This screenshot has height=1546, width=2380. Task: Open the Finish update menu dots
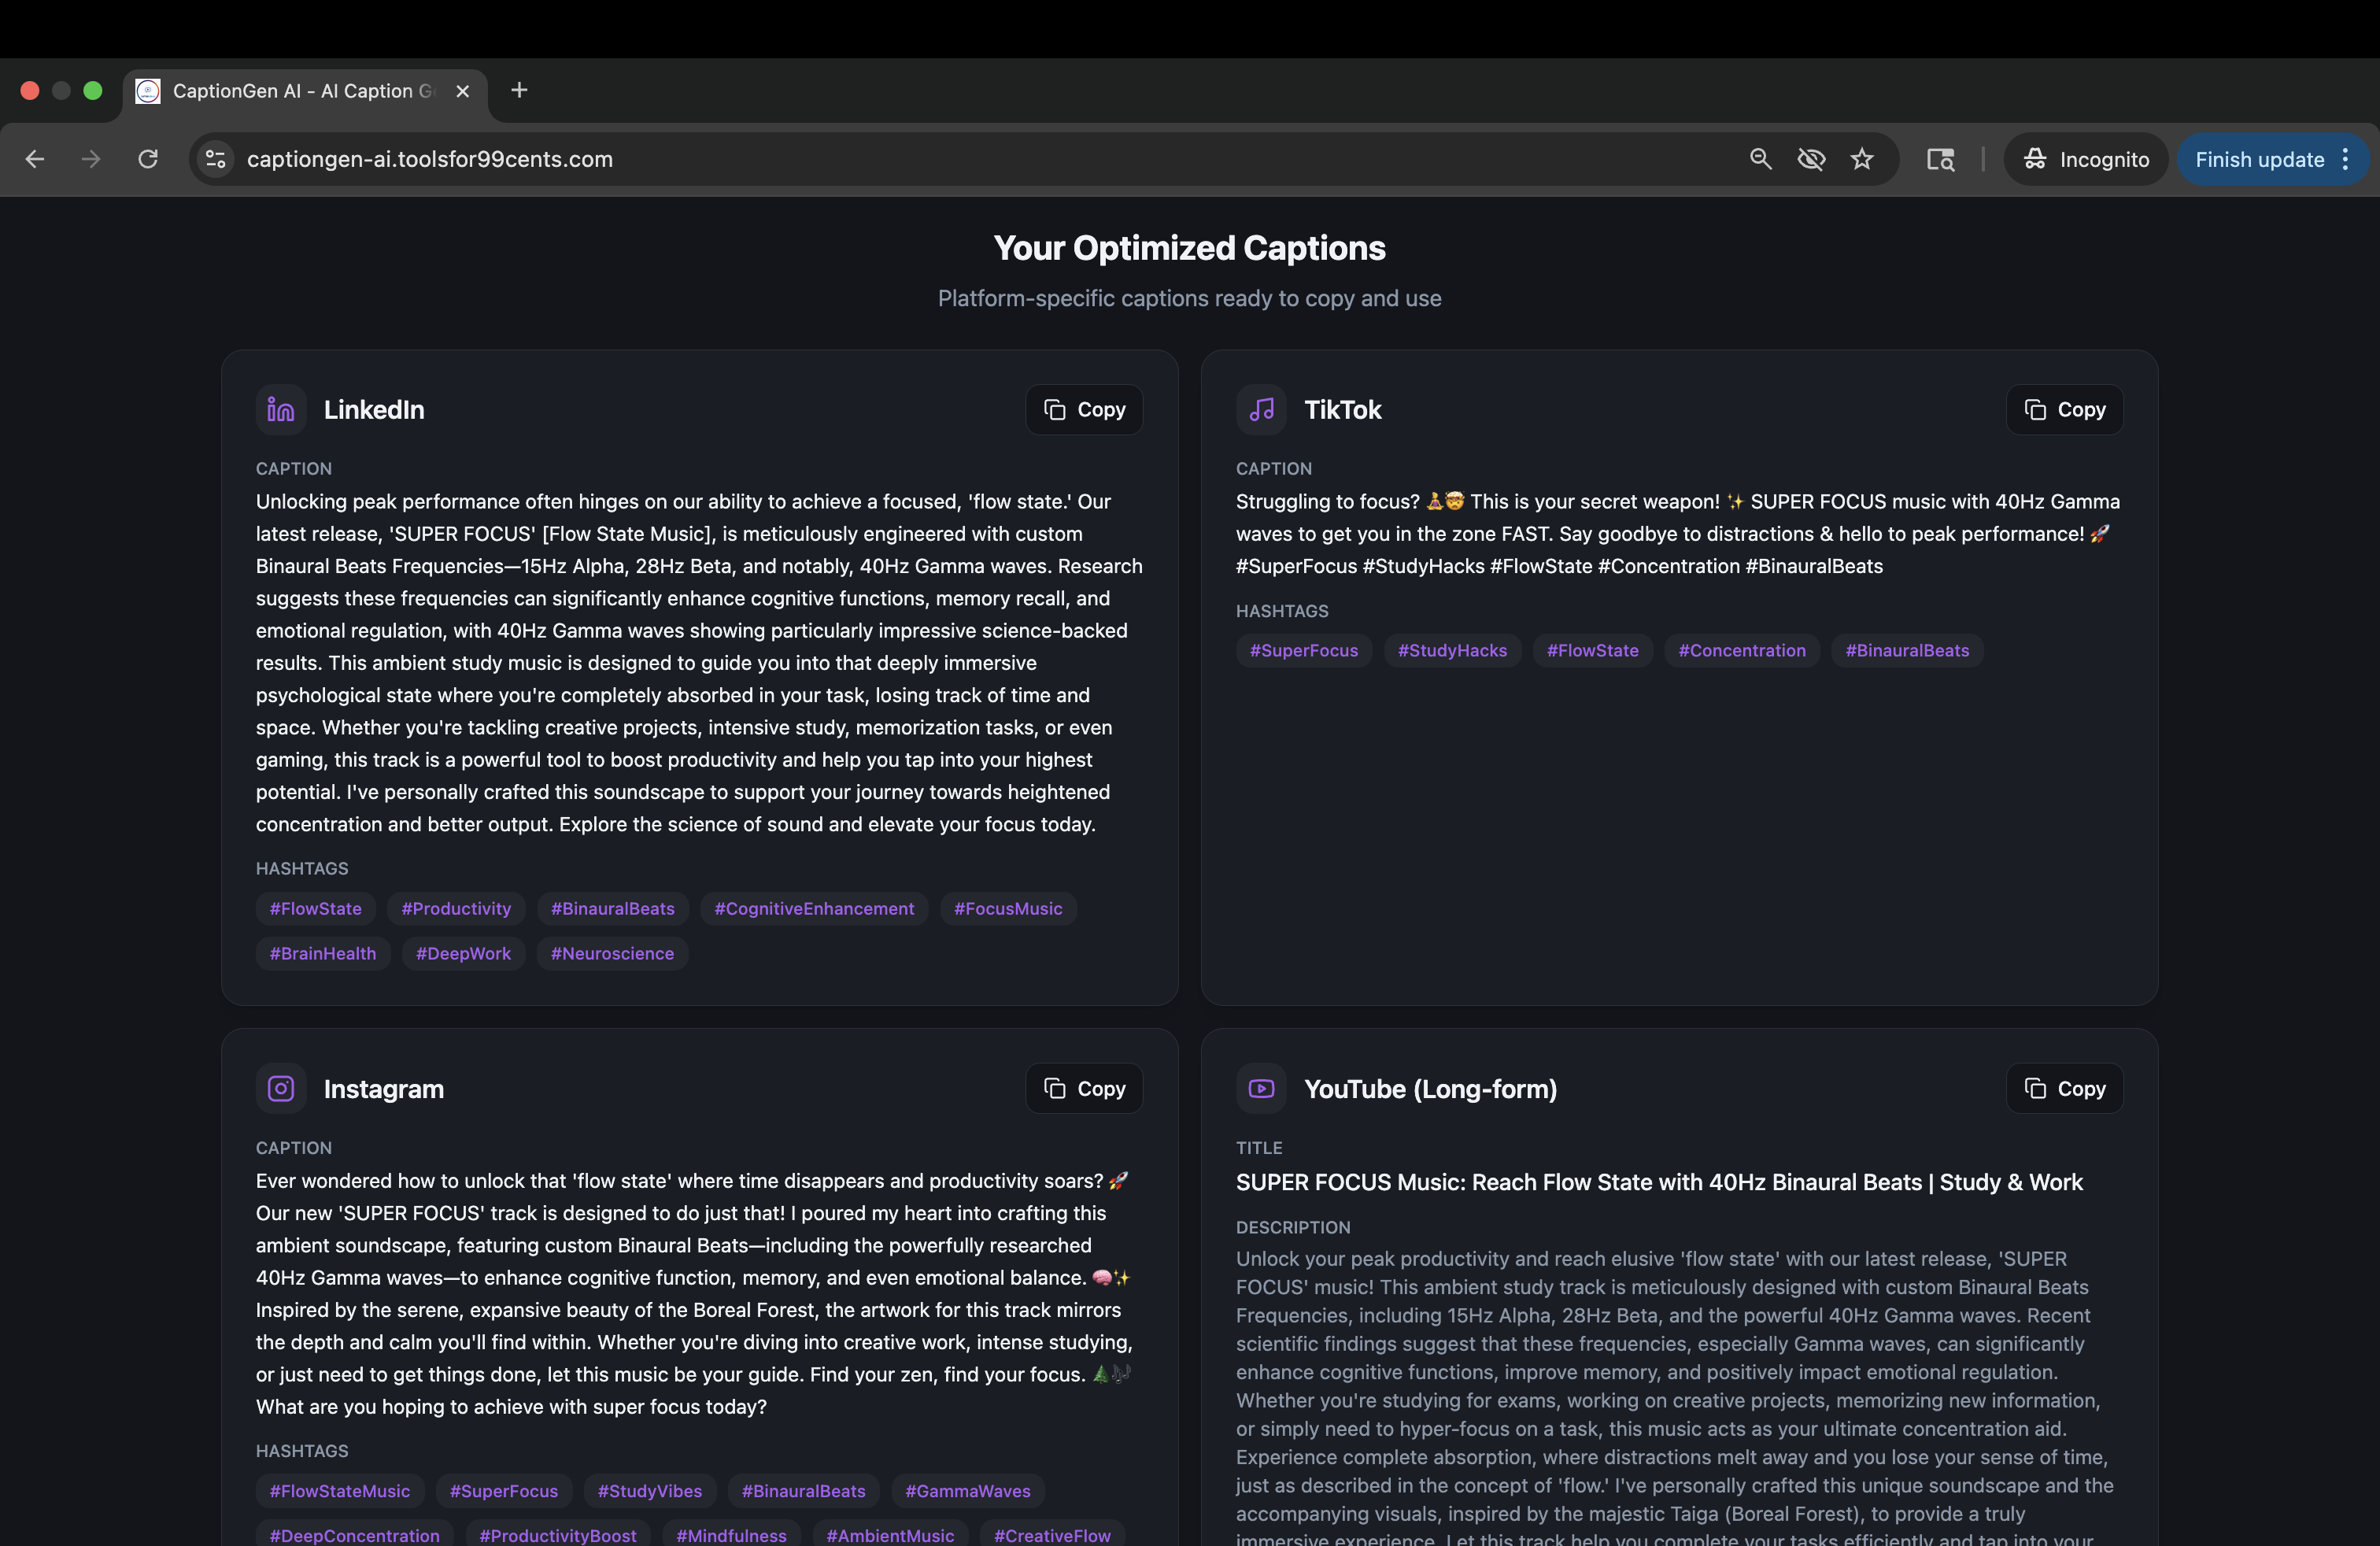(x=2346, y=159)
